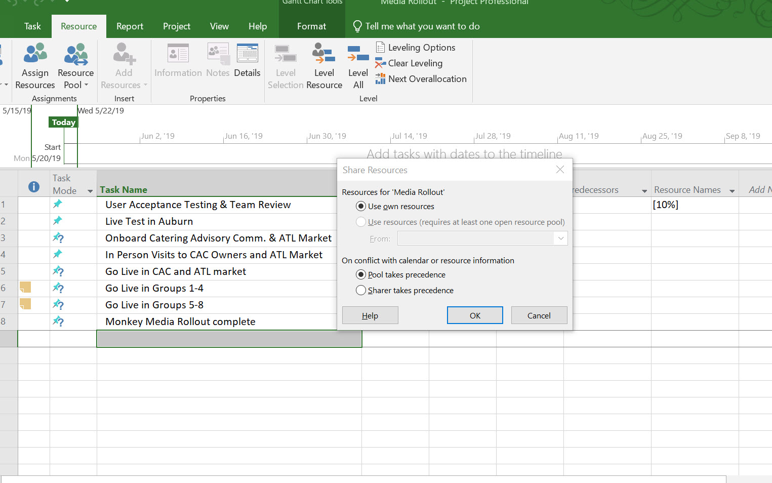This screenshot has height=483, width=772.
Task: Select the [10%] resource names cell
Action: [x=695, y=205]
